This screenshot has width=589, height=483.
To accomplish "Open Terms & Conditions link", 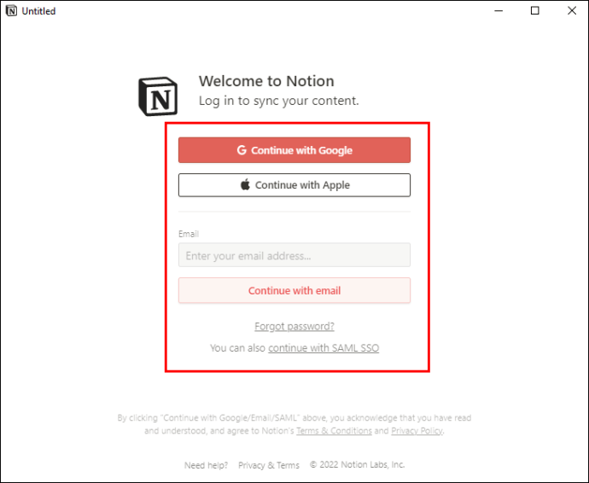I will point(334,431).
